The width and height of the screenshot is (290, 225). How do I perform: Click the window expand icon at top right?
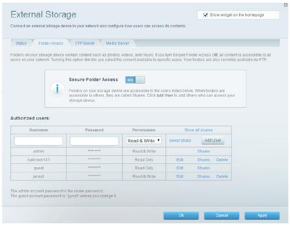click(286, 5)
